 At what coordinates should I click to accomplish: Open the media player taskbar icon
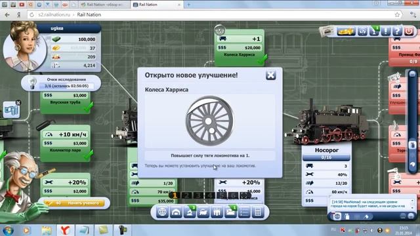click(26, 230)
